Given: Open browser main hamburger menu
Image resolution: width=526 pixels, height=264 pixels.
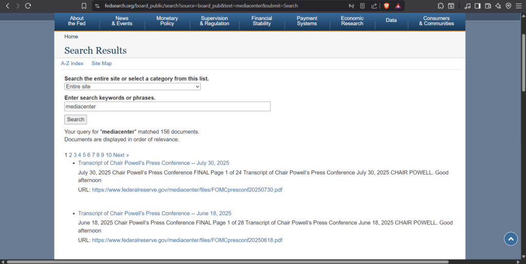Looking at the screenshot, I should tap(519, 6).
